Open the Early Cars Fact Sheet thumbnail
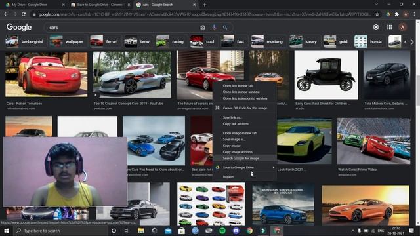This screenshot has width=420, height=236. click(326, 75)
